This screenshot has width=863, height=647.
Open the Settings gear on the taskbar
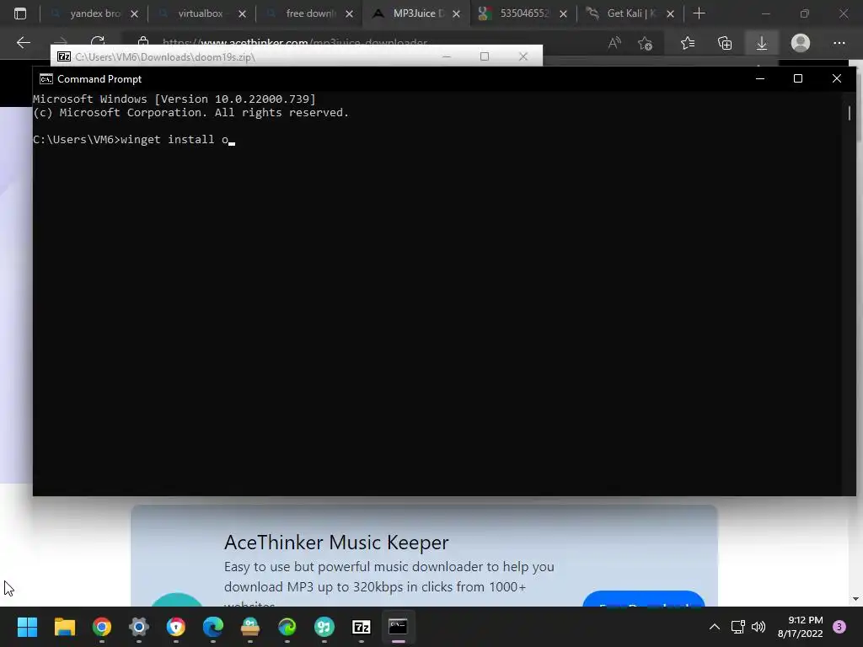(139, 627)
